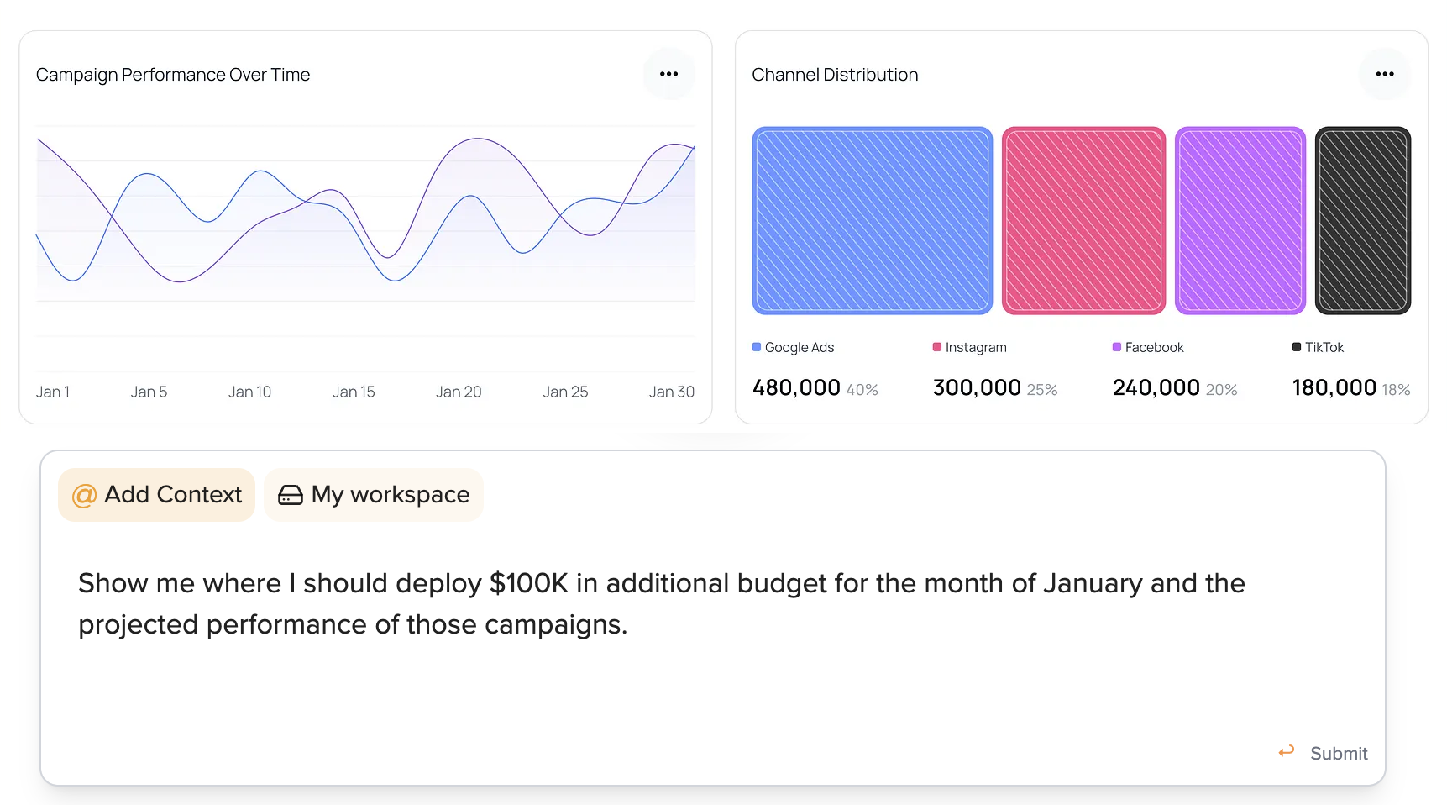Select the pink Instagram distribution block
The height and width of the screenshot is (805, 1447).
coord(1083,221)
